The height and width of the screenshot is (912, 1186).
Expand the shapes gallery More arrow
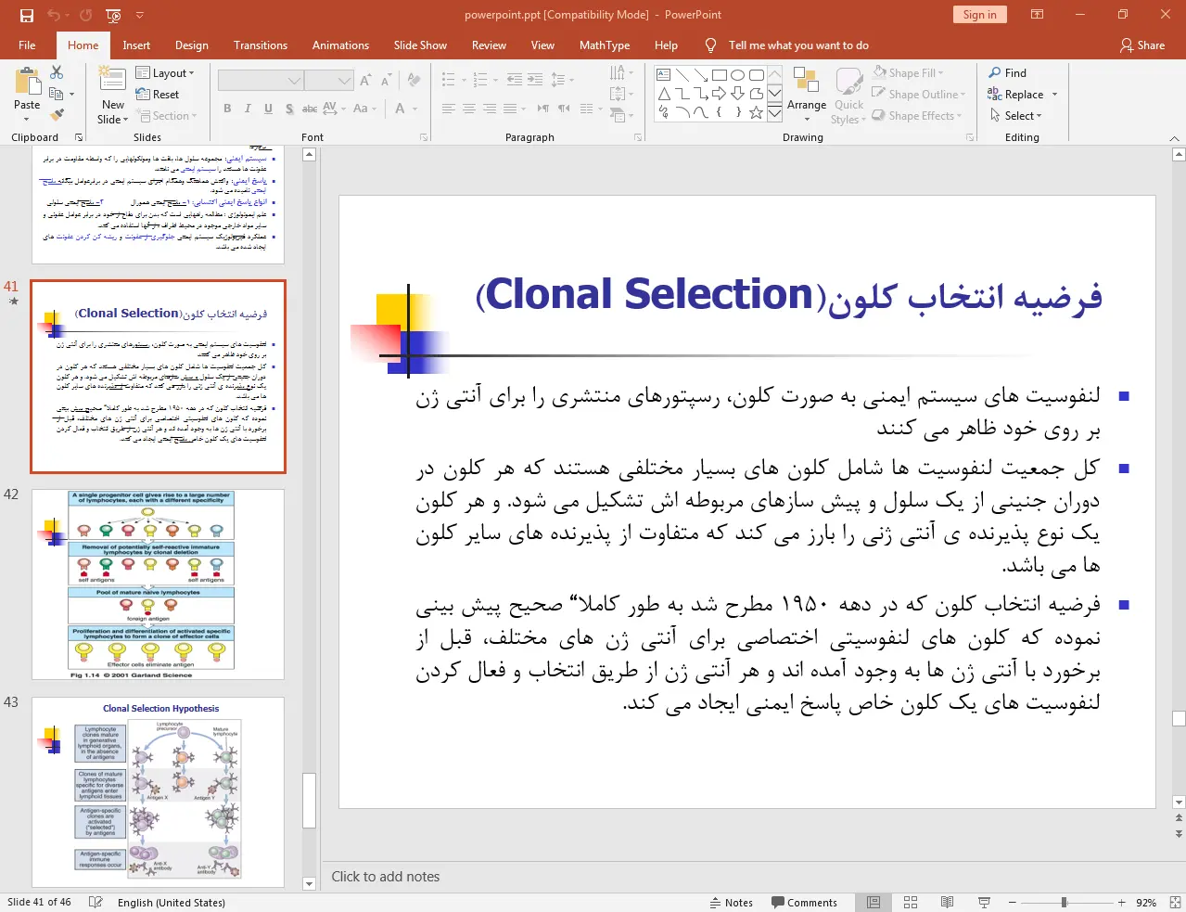point(775,114)
